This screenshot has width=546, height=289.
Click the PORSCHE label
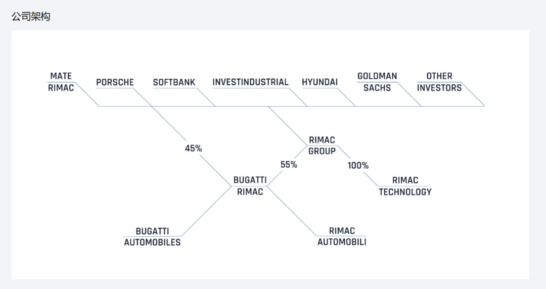pyautogui.click(x=115, y=82)
